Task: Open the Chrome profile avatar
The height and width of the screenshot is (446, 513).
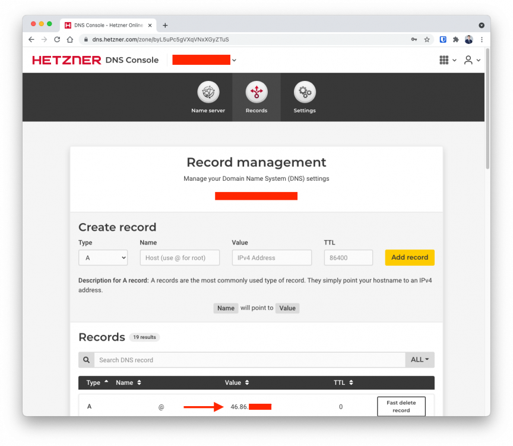Action: [468, 39]
